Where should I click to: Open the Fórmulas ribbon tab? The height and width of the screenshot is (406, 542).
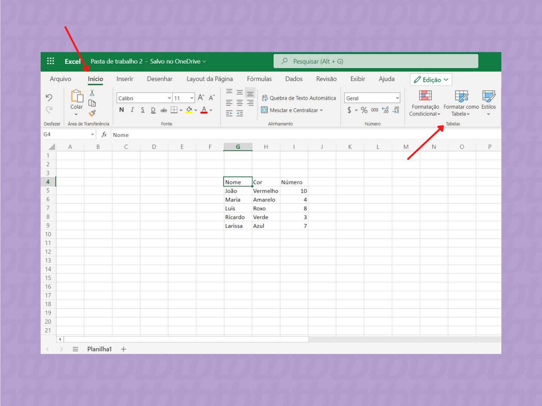point(259,79)
